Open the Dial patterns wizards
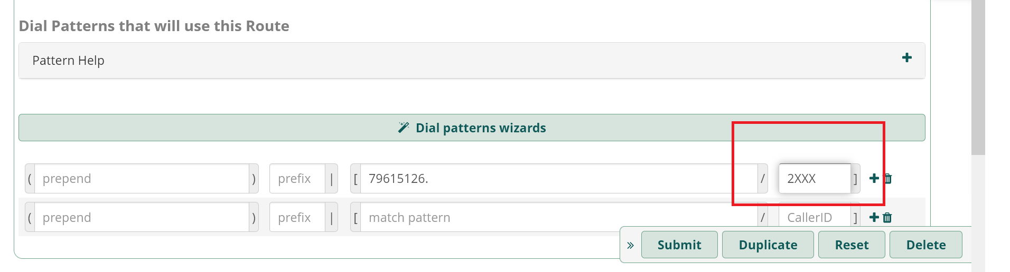 pos(472,128)
